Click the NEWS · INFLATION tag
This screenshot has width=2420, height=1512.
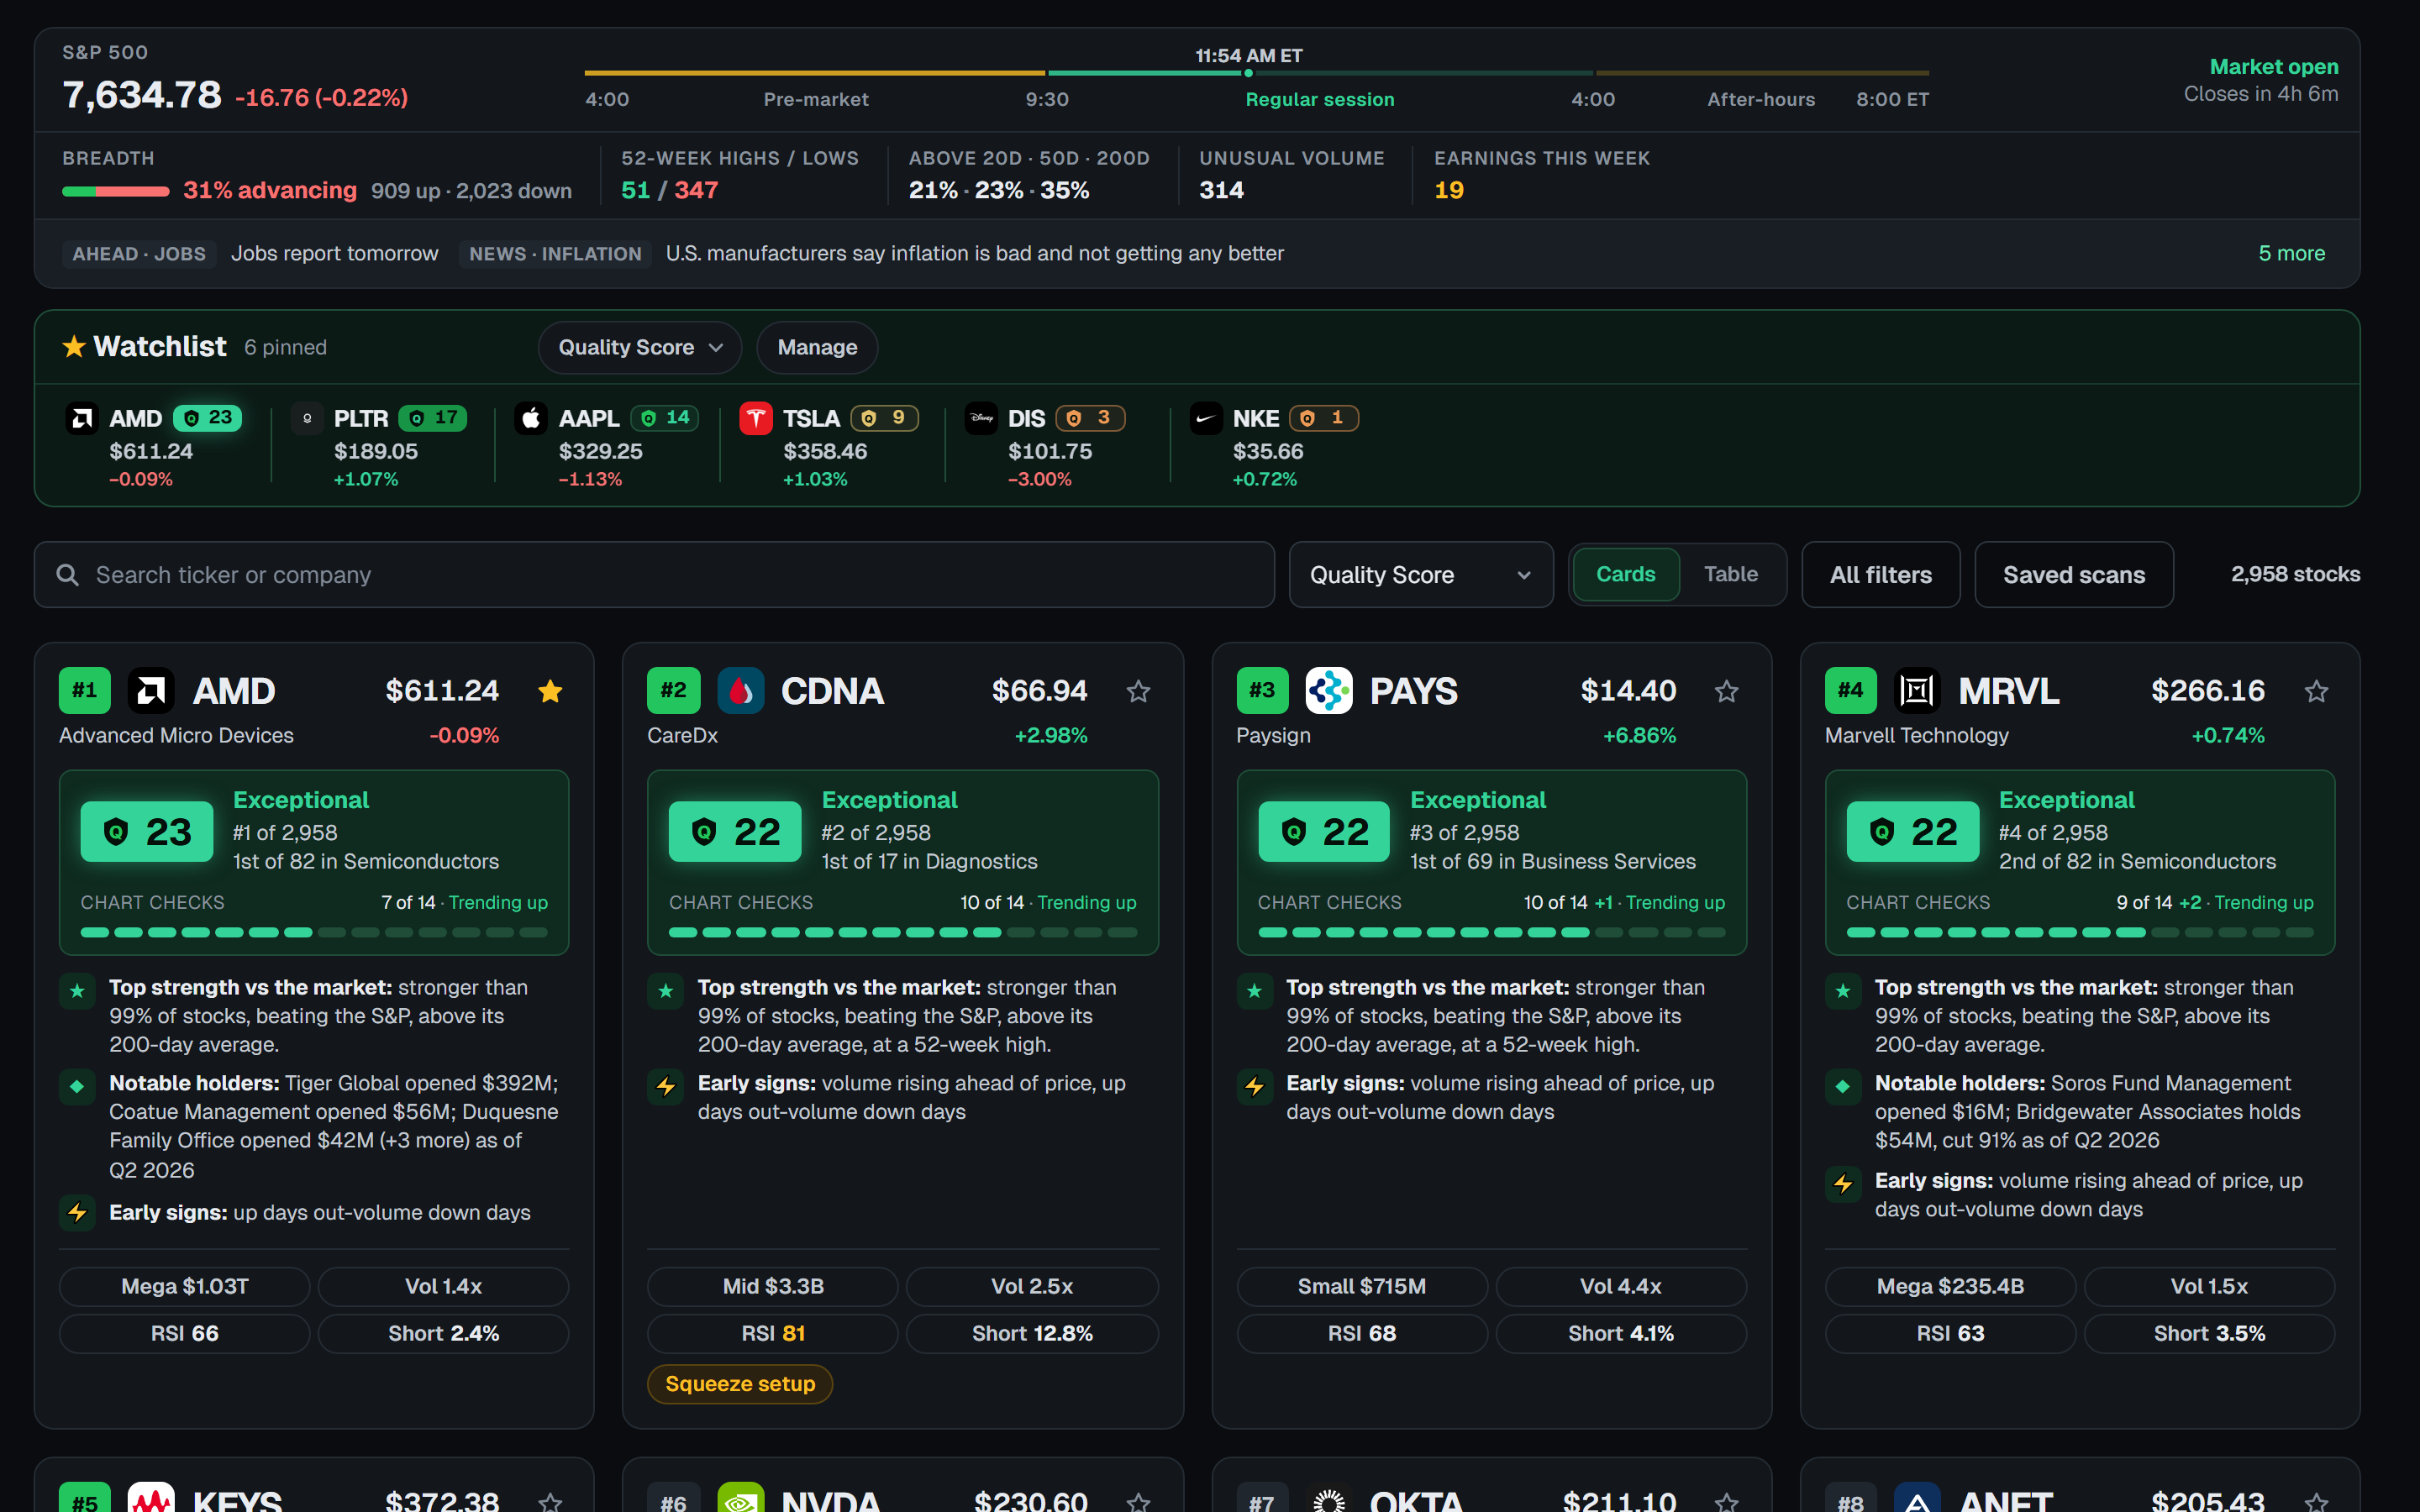pyautogui.click(x=555, y=254)
